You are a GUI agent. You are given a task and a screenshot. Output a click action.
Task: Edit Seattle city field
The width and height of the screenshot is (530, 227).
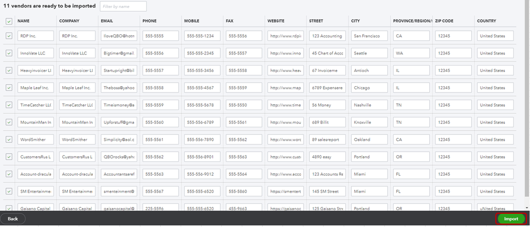pos(369,53)
